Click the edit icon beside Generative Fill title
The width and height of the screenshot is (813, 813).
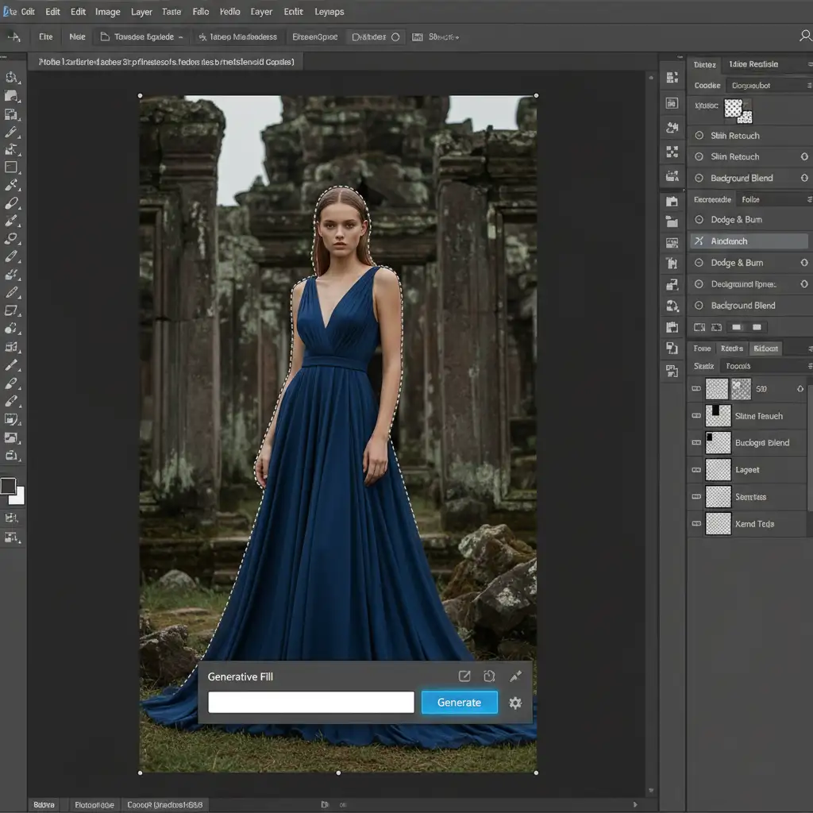click(464, 676)
